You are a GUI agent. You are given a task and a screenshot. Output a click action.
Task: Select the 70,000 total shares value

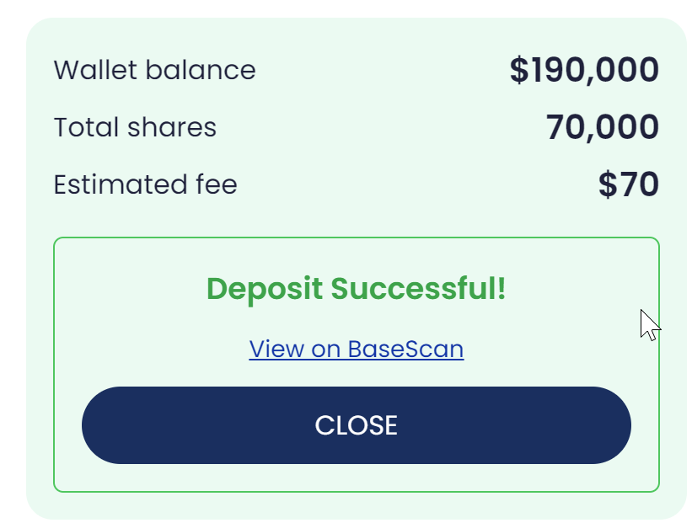[x=602, y=128]
